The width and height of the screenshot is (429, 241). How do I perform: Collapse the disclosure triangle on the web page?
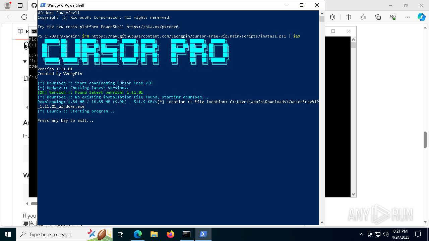click(x=25, y=62)
